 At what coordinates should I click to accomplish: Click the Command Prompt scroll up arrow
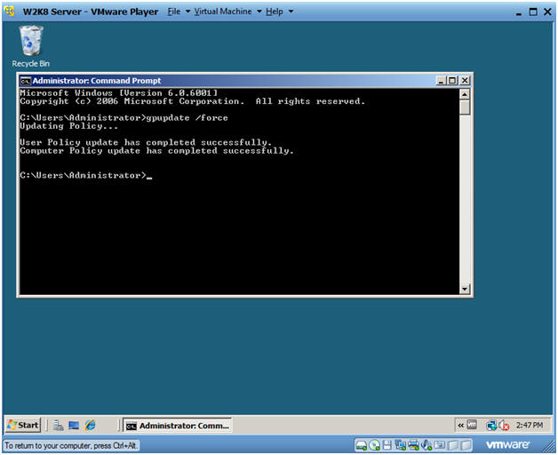[x=465, y=94]
